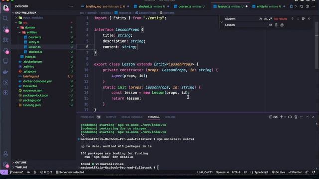Click Prettier in status bar
This screenshot has height=179, width=319.
[295, 172]
